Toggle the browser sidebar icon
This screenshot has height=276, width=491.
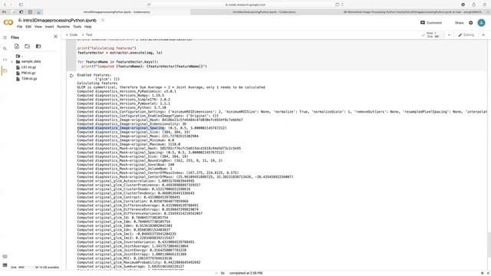(21, 5)
